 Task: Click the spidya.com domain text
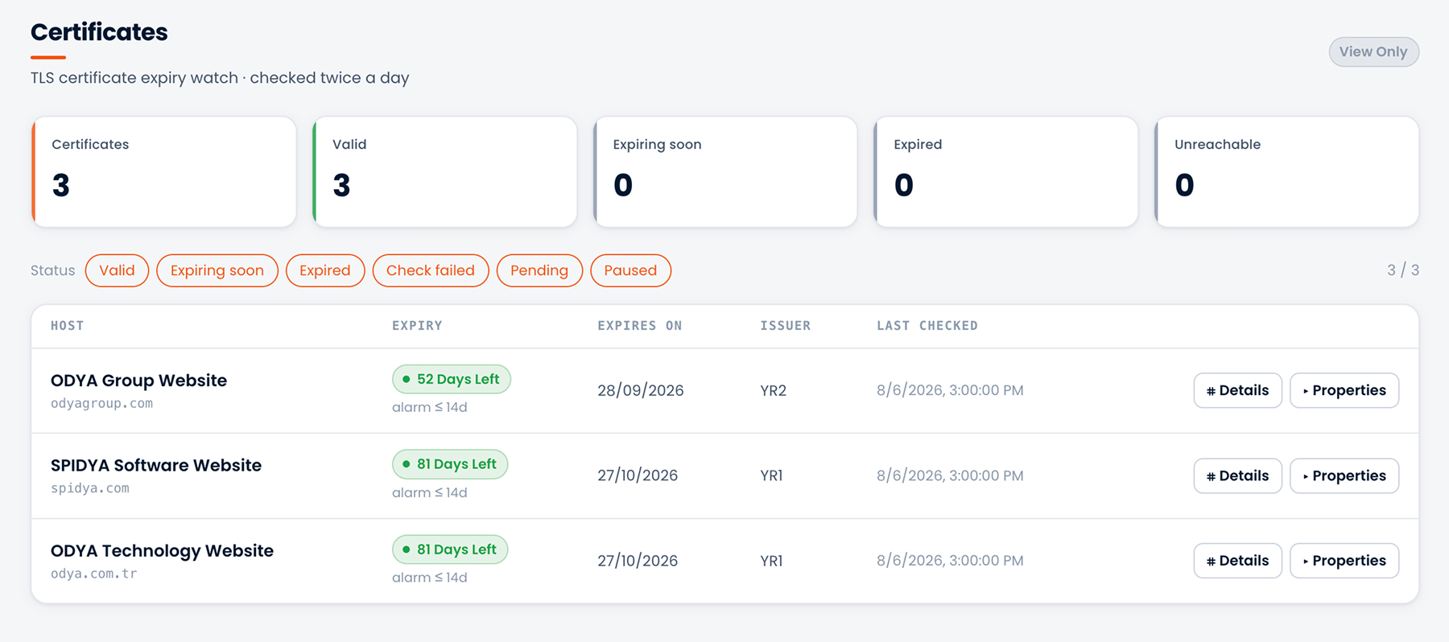point(90,488)
